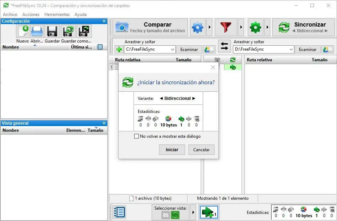
Task: Click the Sincronizar button in toolbar
Action: pos(304,27)
